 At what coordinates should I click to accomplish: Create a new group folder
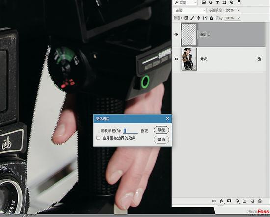point(244,201)
